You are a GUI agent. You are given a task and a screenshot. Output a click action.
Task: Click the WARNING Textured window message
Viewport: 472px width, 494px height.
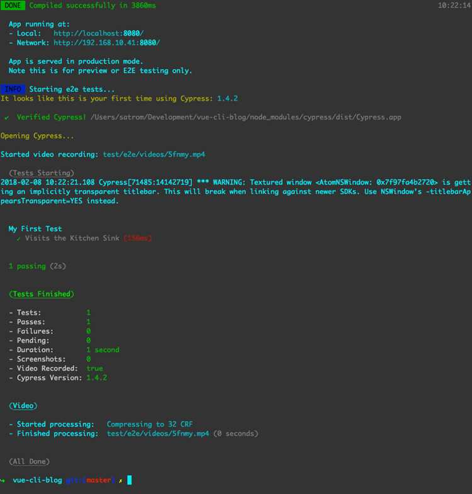[x=235, y=191]
